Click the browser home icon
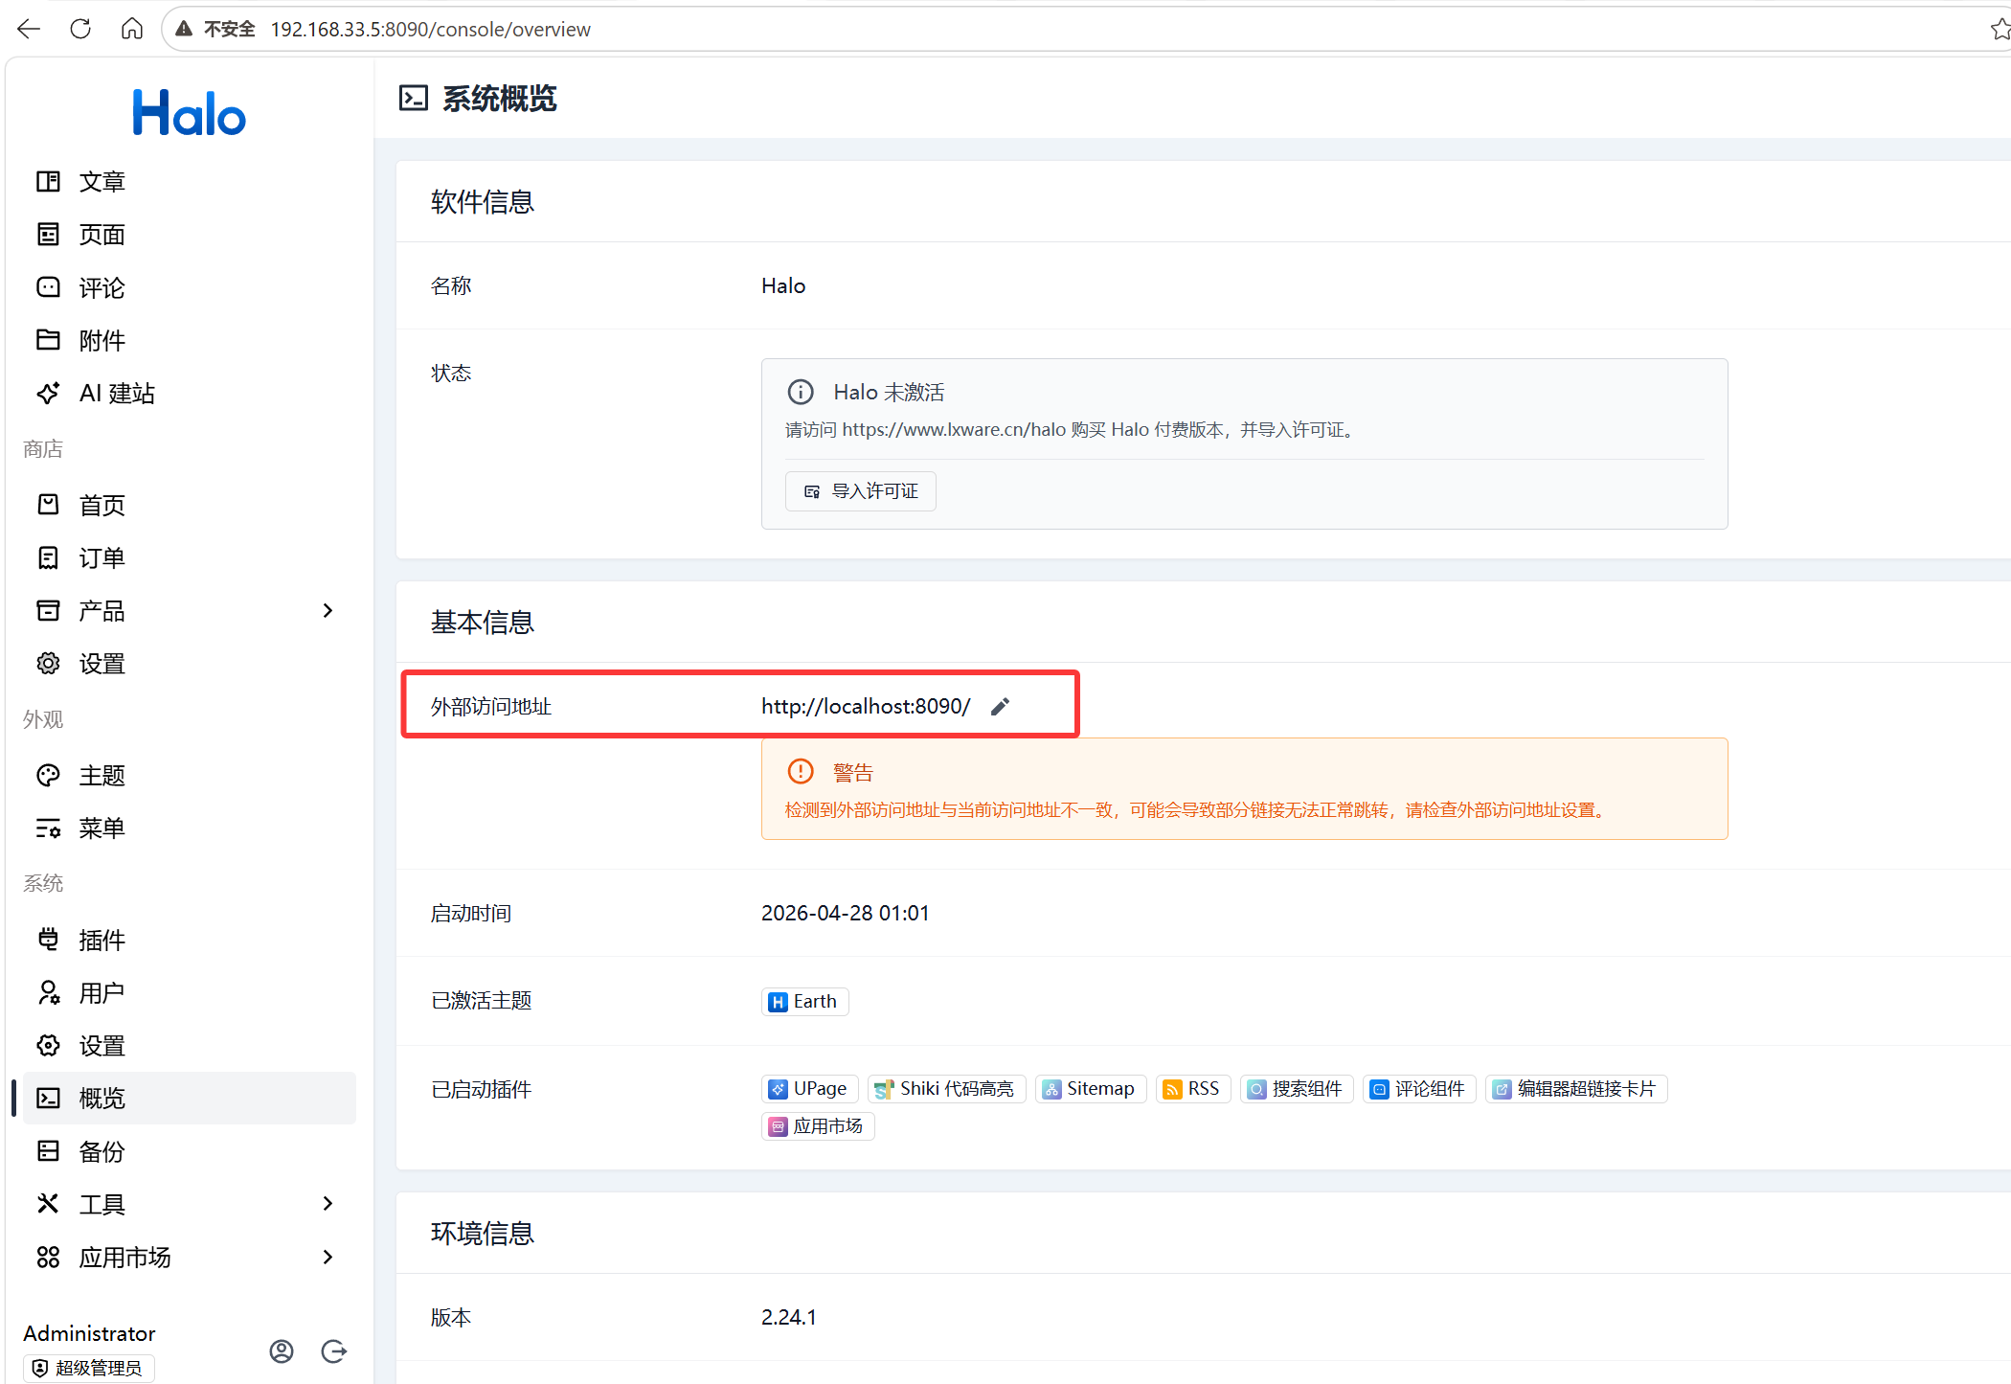This screenshot has width=2011, height=1384. 132,29
